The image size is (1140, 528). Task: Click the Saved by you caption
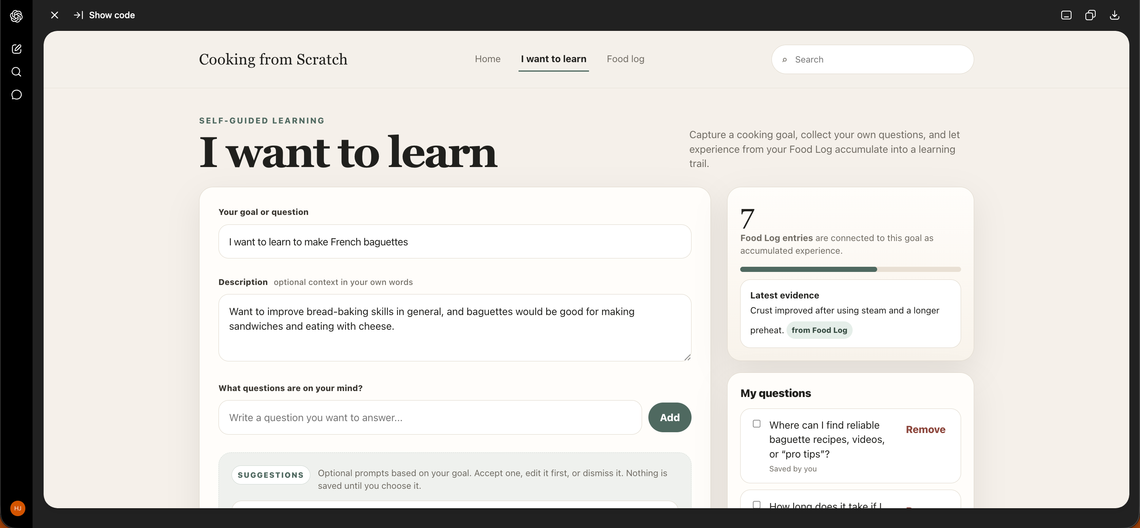click(x=792, y=469)
